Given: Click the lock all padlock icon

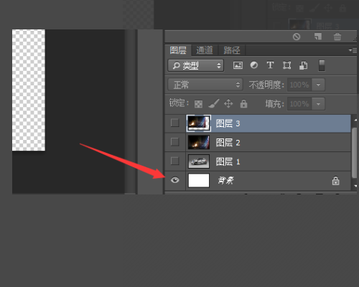Looking at the screenshot, I should [243, 104].
